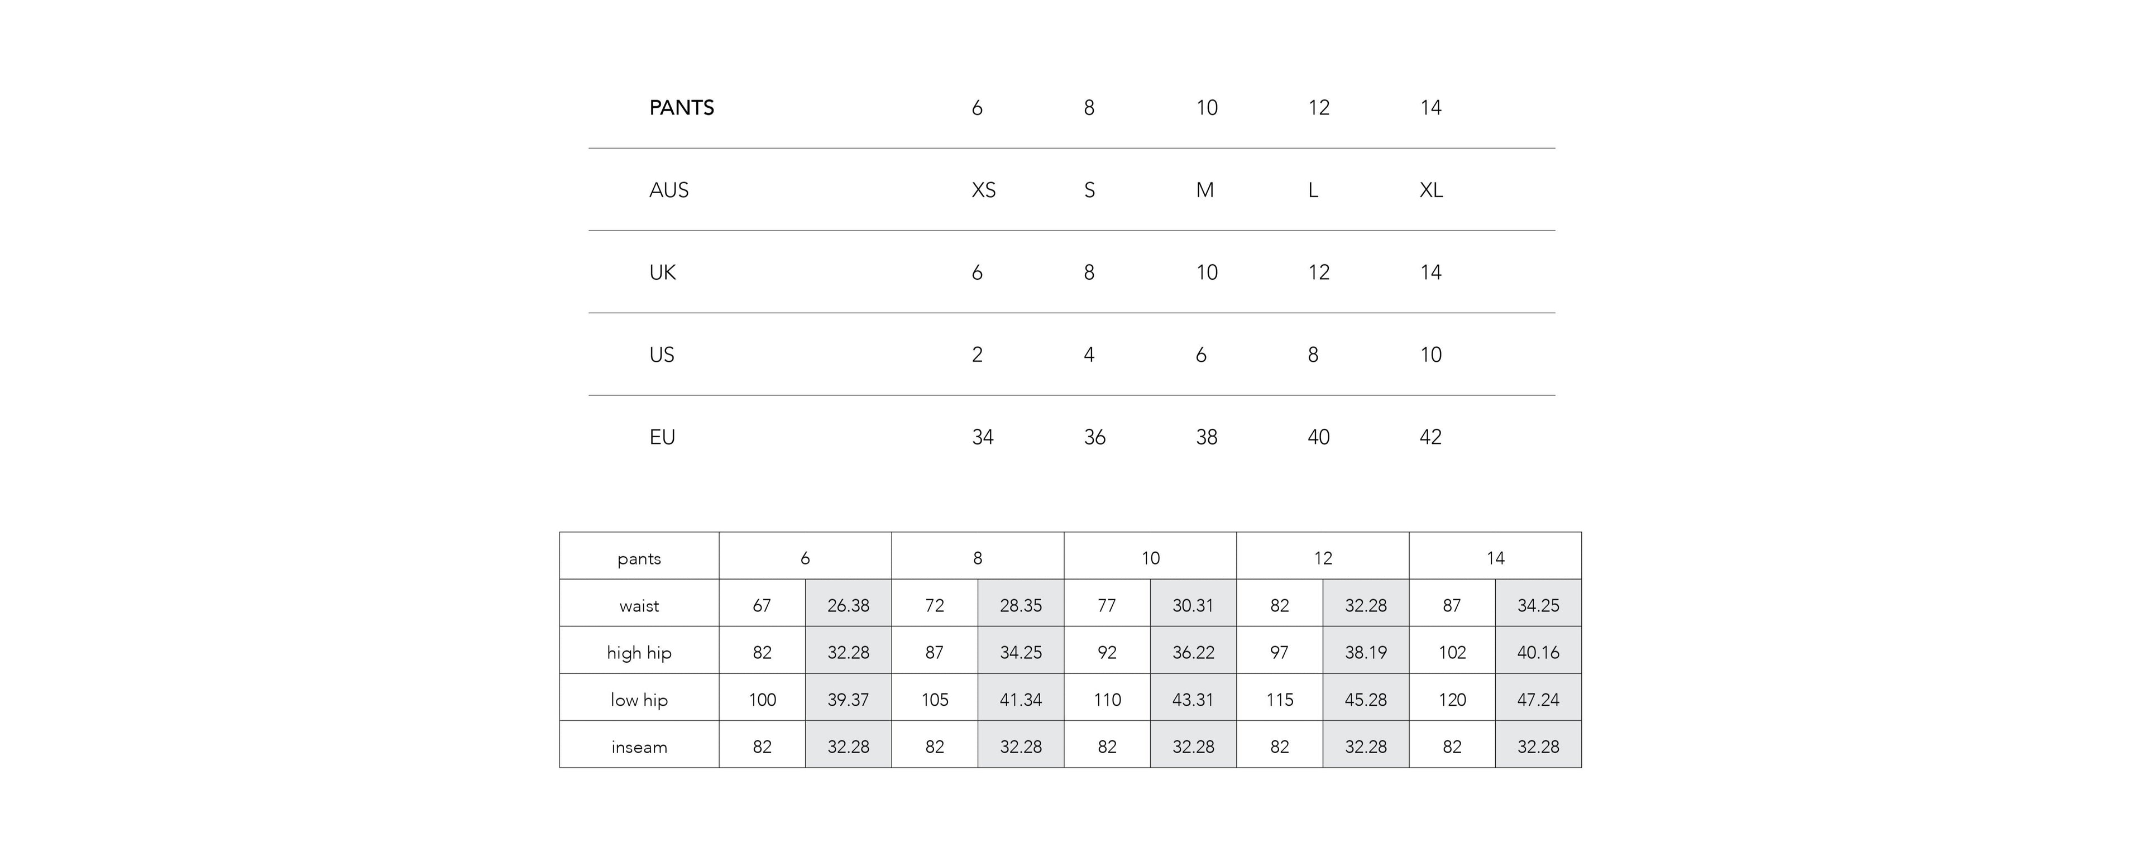Select US size 2
Screen dimensions: 2144x847
[977, 355]
